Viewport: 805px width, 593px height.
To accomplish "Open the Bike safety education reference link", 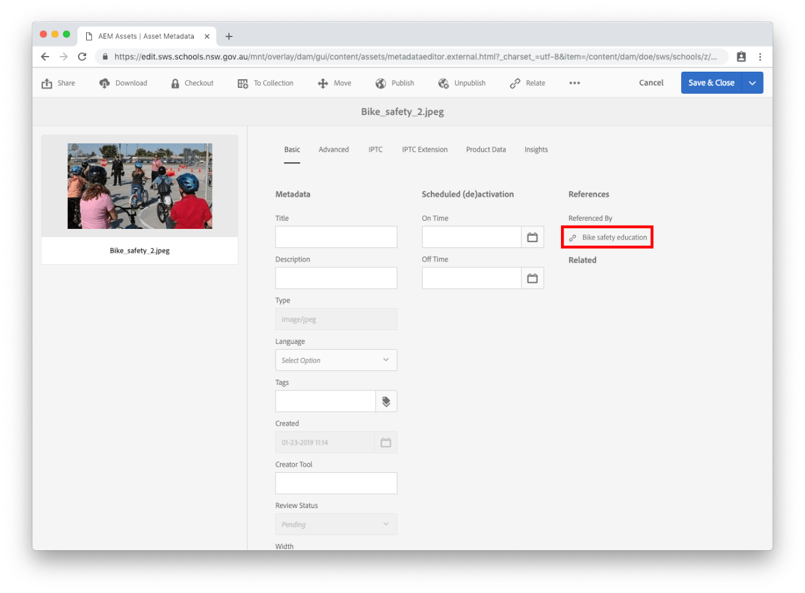I will tap(614, 238).
